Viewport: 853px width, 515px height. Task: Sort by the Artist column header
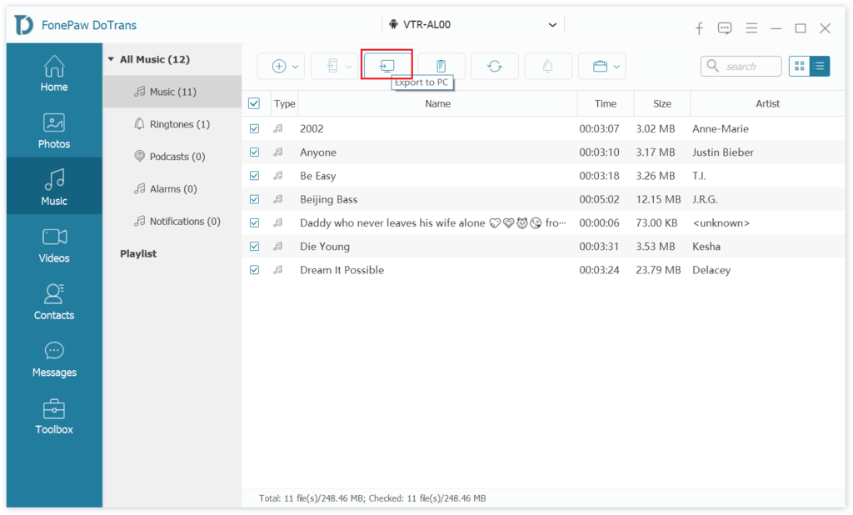point(767,103)
